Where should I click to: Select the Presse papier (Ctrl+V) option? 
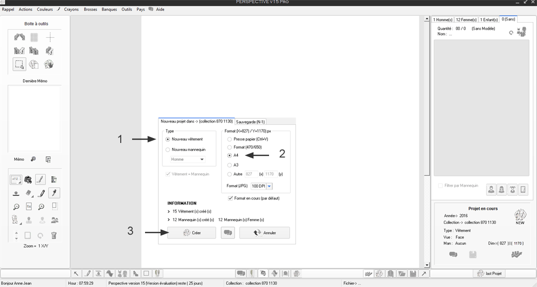(x=230, y=139)
